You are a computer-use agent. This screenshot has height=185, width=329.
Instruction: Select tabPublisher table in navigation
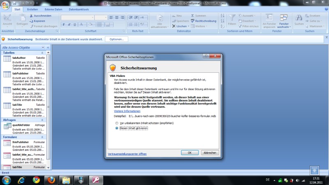tap(24, 79)
